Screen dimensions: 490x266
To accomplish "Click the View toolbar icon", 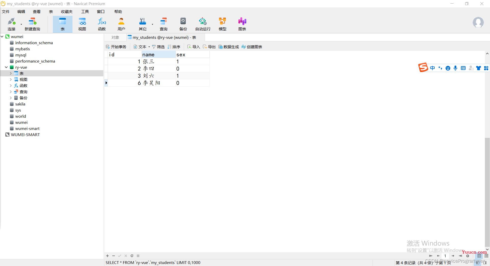I will [x=82, y=24].
